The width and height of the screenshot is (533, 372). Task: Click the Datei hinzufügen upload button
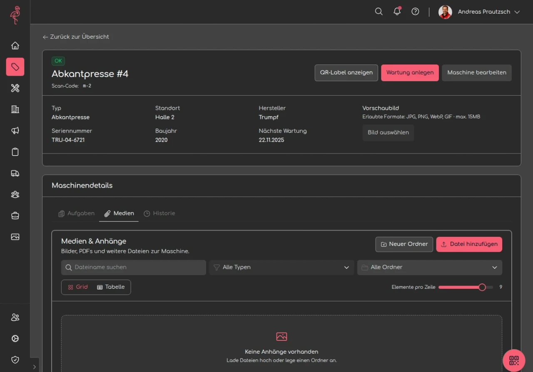469,245
